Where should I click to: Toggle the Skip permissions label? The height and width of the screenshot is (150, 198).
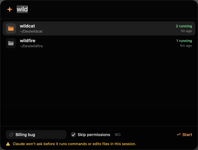coord(94,135)
